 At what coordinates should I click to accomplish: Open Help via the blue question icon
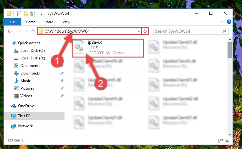click(229, 22)
